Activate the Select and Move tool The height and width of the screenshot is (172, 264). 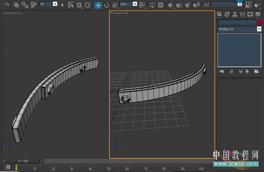pos(98,5)
